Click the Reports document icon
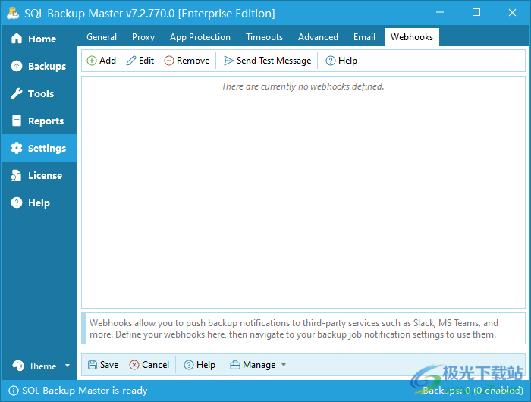 (16, 121)
